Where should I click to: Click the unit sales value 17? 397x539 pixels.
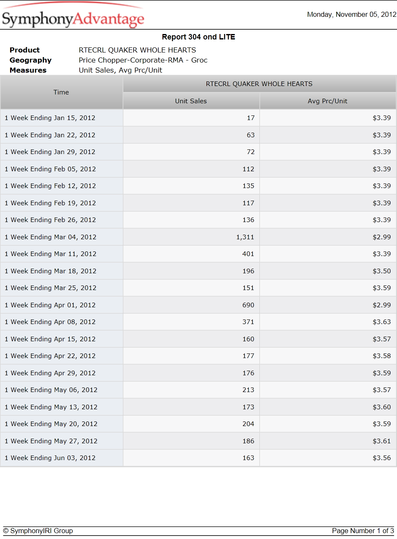(x=251, y=118)
